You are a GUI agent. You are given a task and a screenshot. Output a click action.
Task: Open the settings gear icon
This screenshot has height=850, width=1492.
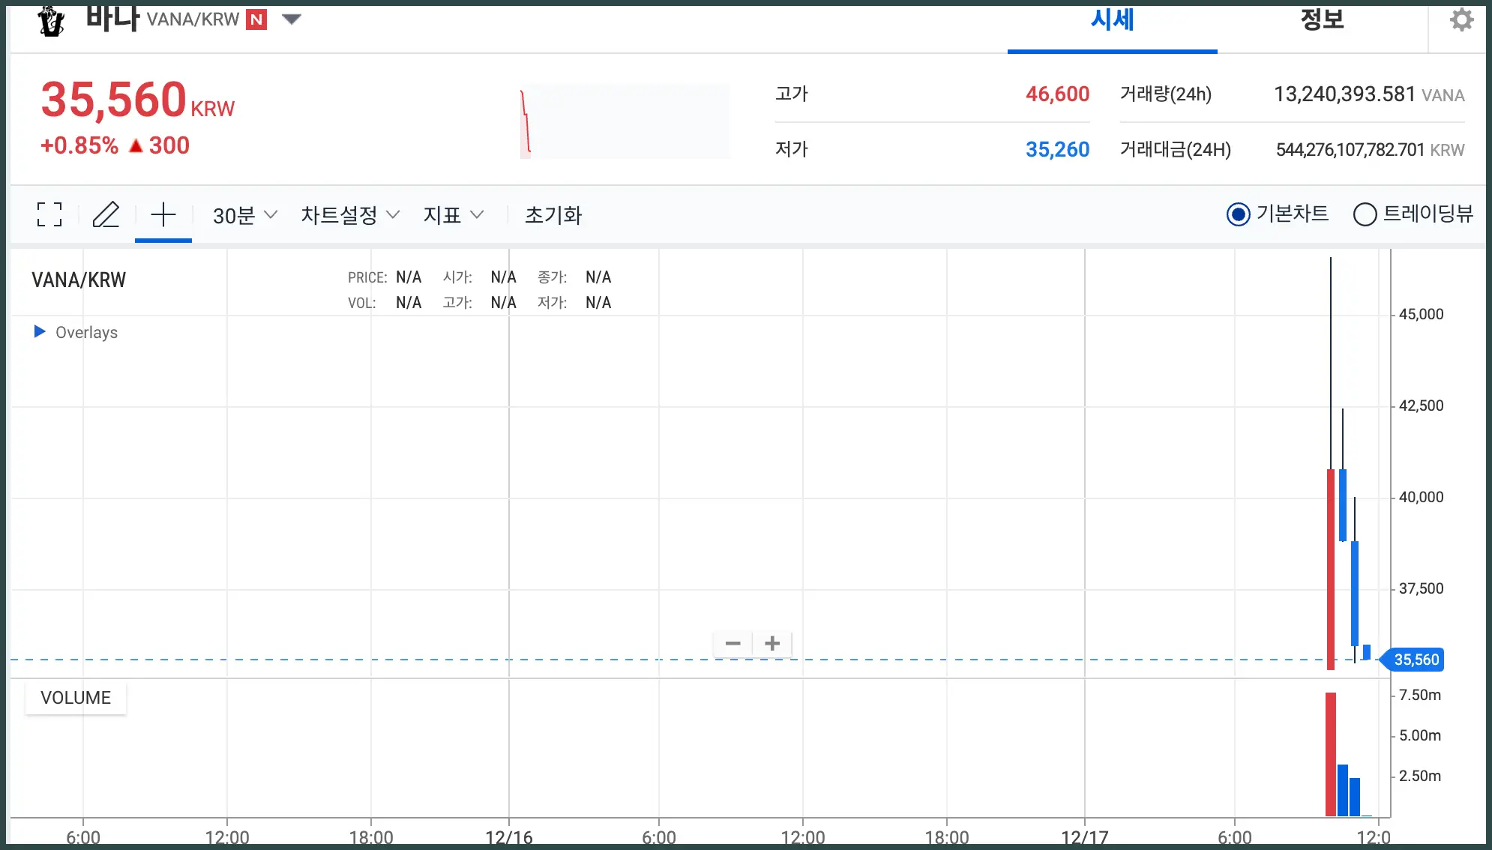[x=1461, y=19]
